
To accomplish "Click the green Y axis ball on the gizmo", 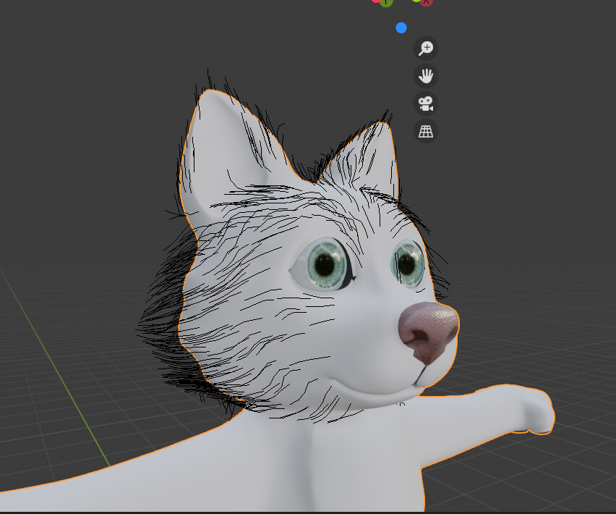I will coord(385,3).
